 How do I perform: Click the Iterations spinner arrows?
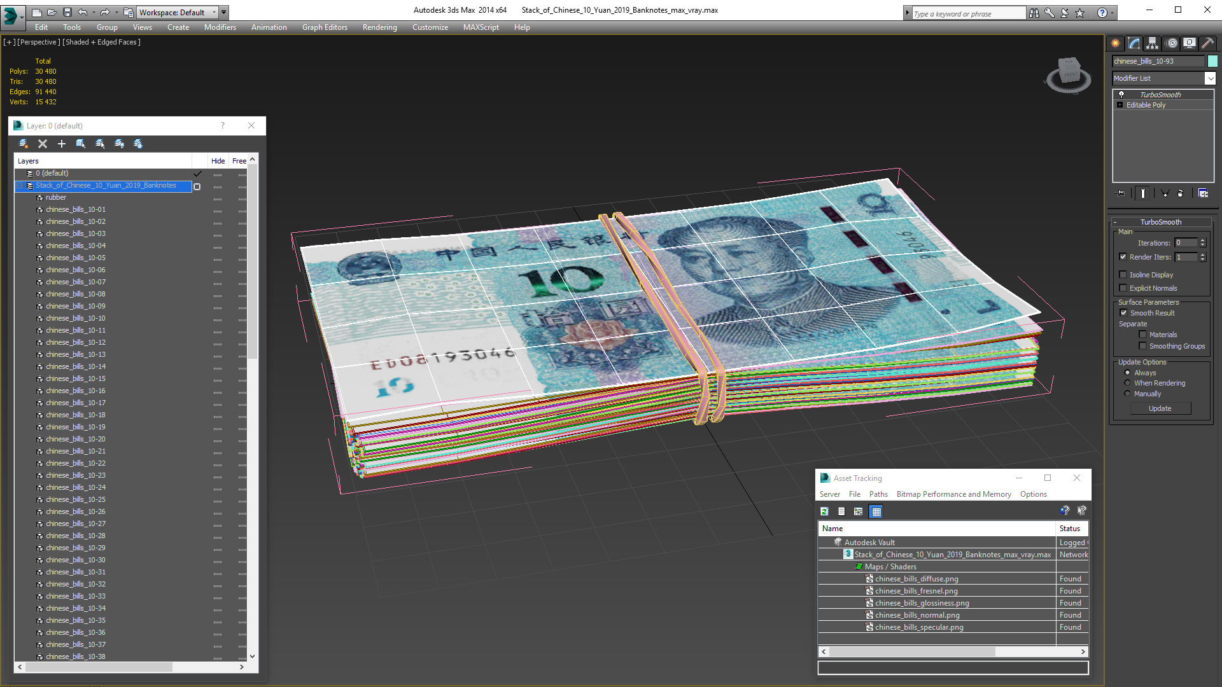click(x=1202, y=242)
